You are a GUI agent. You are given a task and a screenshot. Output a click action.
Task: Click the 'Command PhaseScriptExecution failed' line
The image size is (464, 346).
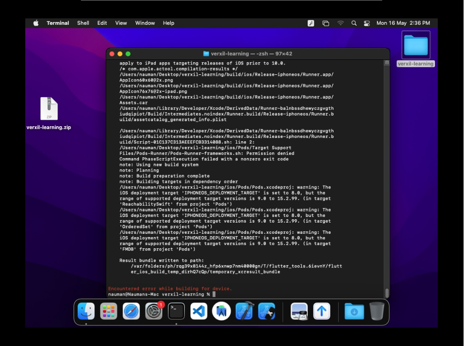click(x=204, y=159)
